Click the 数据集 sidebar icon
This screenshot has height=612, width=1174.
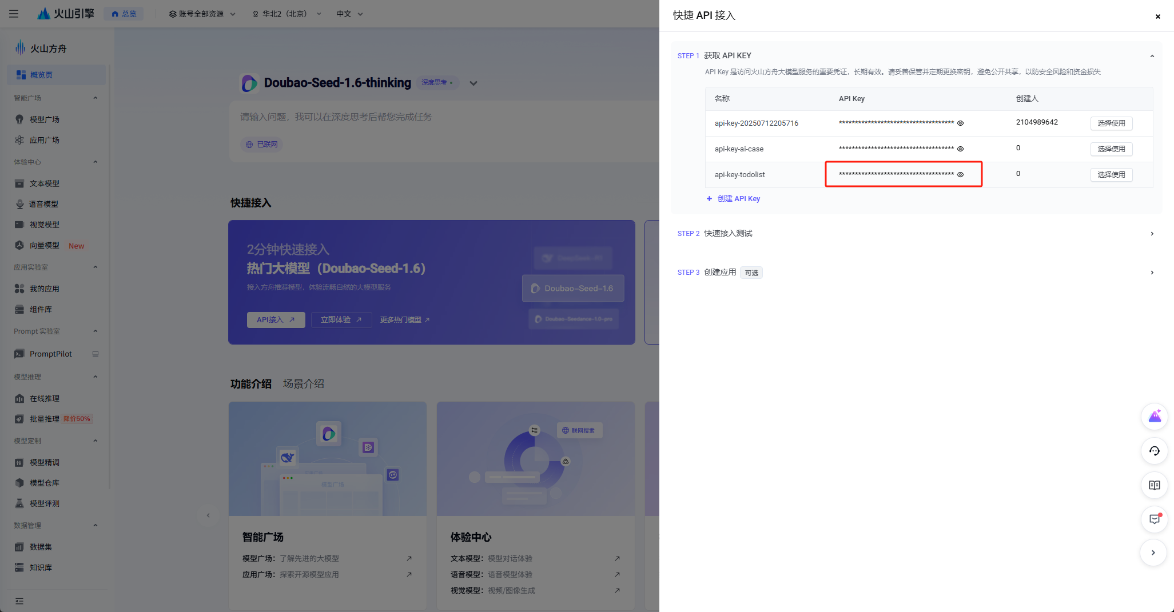tap(19, 547)
